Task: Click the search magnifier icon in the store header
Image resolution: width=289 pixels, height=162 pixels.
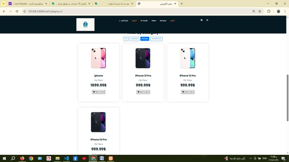Action: click(x=208, y=20)
